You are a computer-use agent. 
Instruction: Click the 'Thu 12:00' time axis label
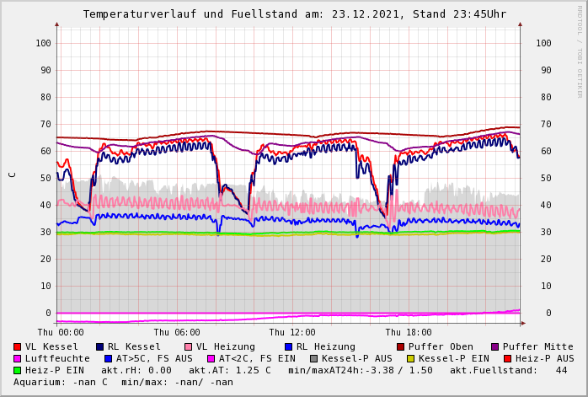click(x=292, y=332)
